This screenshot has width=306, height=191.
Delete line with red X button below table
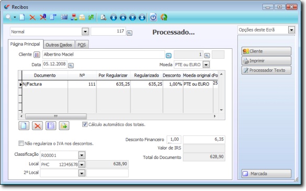point(37,126)
